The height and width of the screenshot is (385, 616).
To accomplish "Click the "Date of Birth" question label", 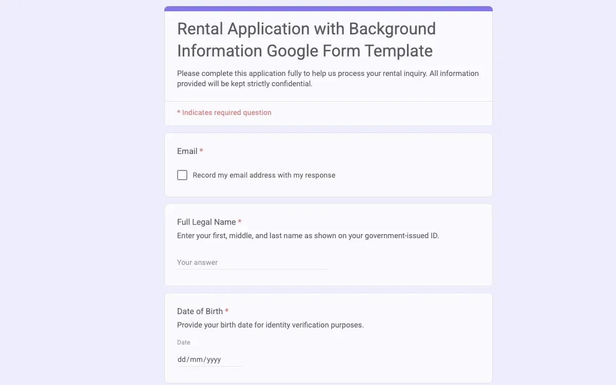I will pos(200,311).
